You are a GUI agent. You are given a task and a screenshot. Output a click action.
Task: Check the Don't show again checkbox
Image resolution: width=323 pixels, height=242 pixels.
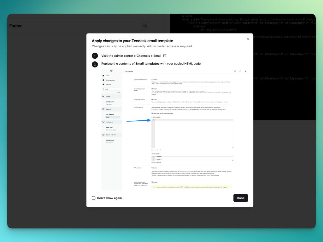point(94,198)
